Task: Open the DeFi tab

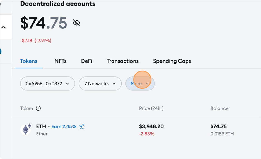Action: pyautogui.click(x=86, y=61)
